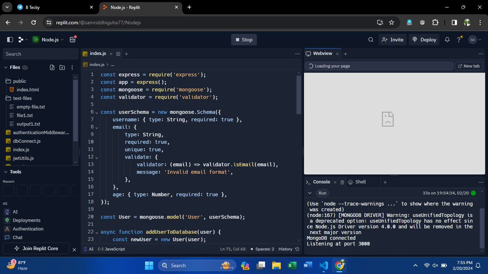Fold the validate block at line 12
The height and width of the screenshot is (274, 488).
click(x=96, y=157)
